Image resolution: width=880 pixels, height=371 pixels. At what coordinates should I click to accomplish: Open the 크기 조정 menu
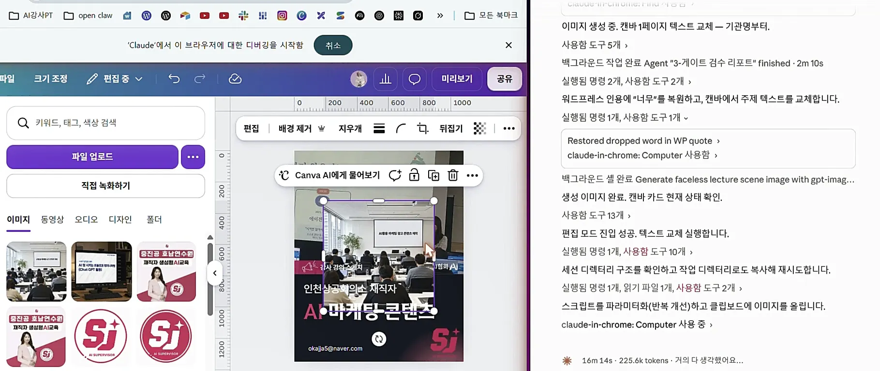tap(51, 79)
